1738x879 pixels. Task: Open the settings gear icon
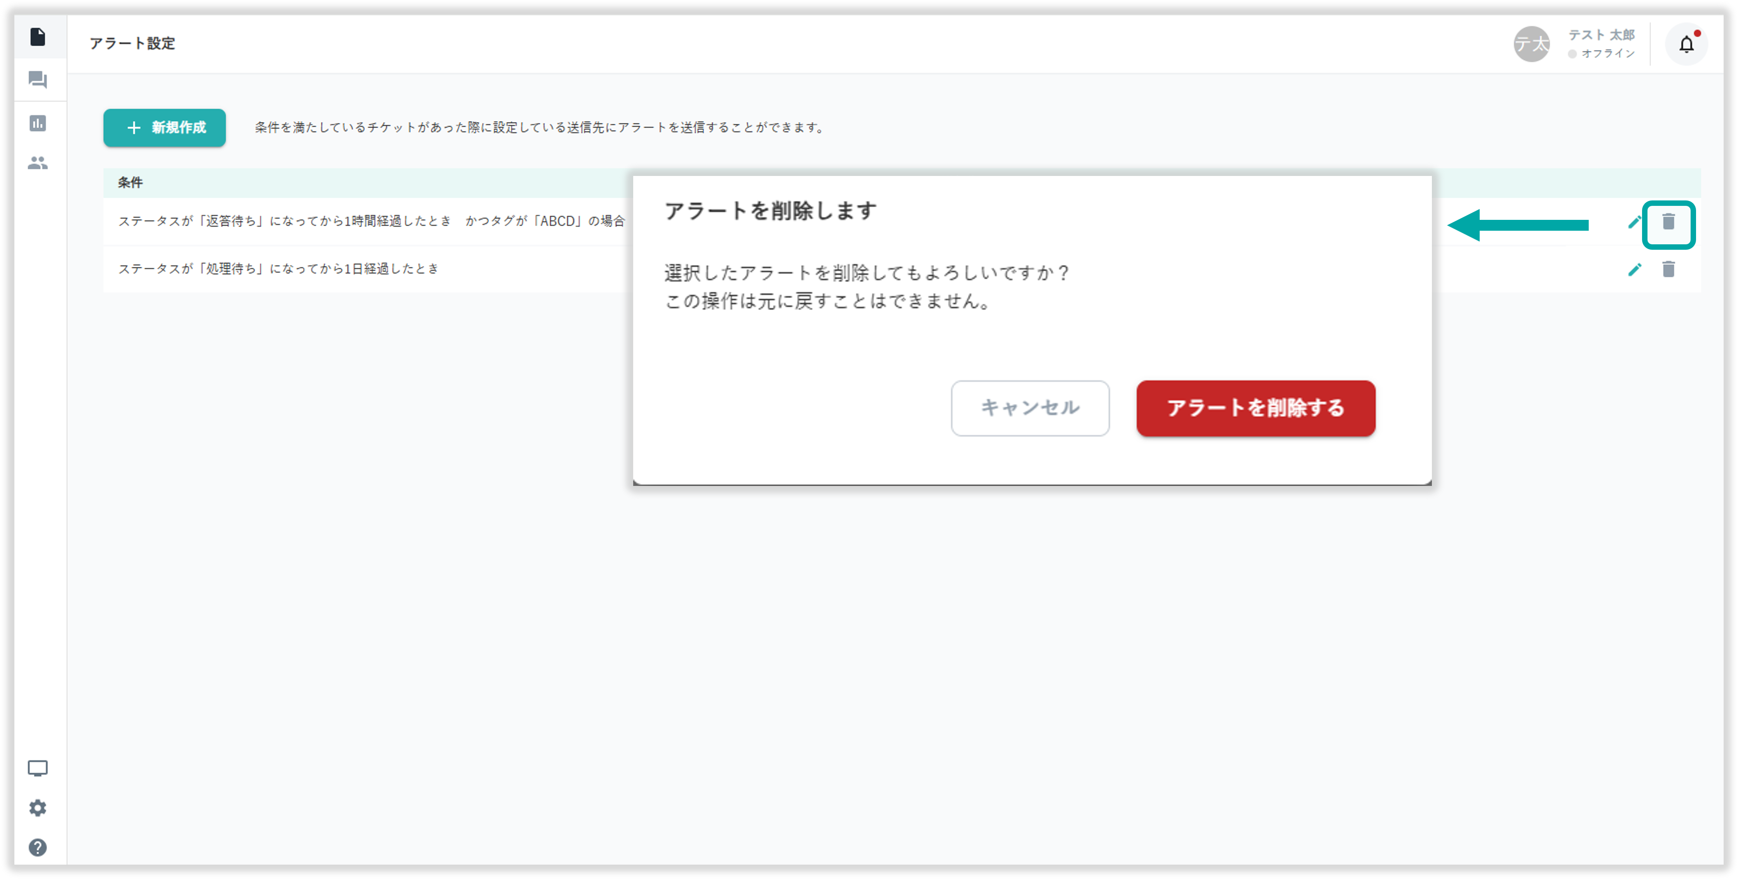[38, 808]
